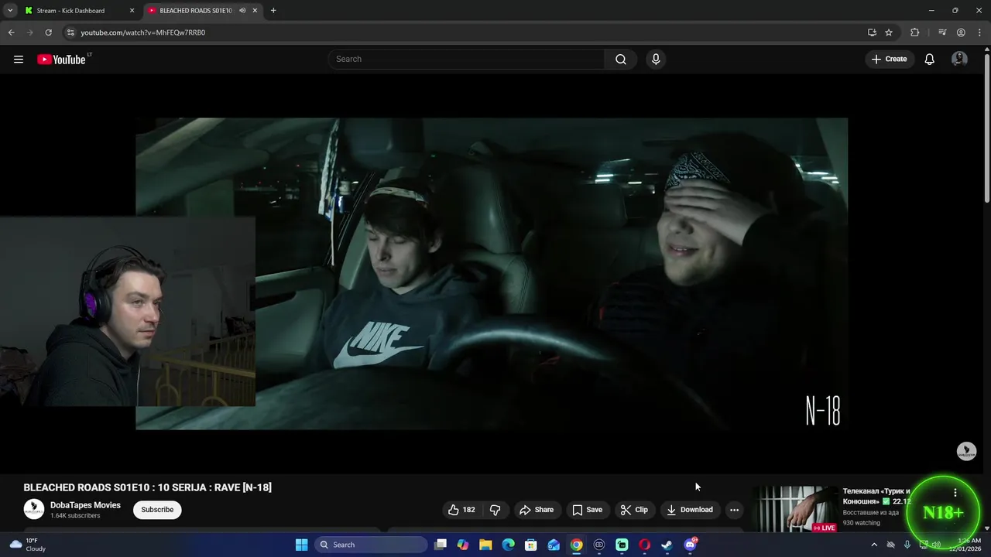Show hidden system tray icons chevron

click(x=874, y=545)
